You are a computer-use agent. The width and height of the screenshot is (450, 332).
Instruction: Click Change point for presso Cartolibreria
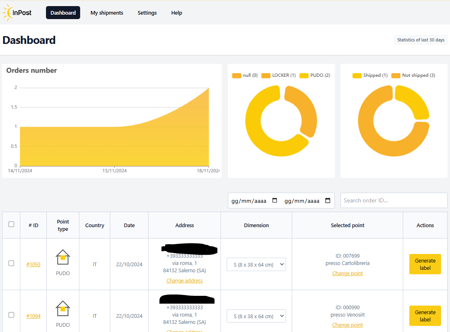(347, 273)
